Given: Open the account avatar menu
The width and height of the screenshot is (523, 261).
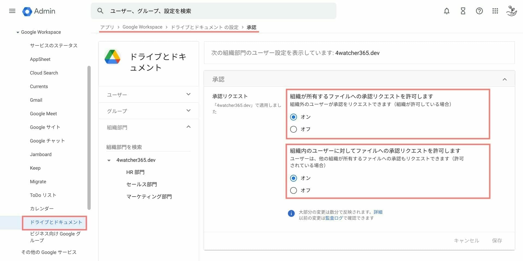Looking at the screenshot, I should pos(512,11).
